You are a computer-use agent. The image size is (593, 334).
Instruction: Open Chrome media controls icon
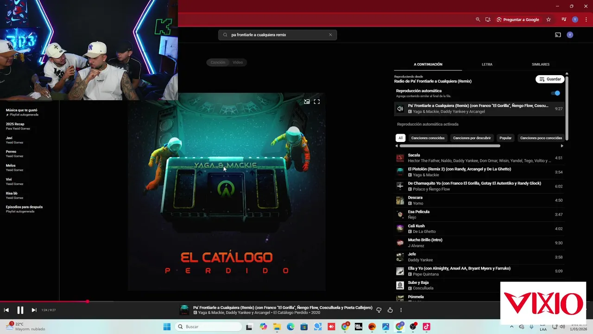pos(564,19)
